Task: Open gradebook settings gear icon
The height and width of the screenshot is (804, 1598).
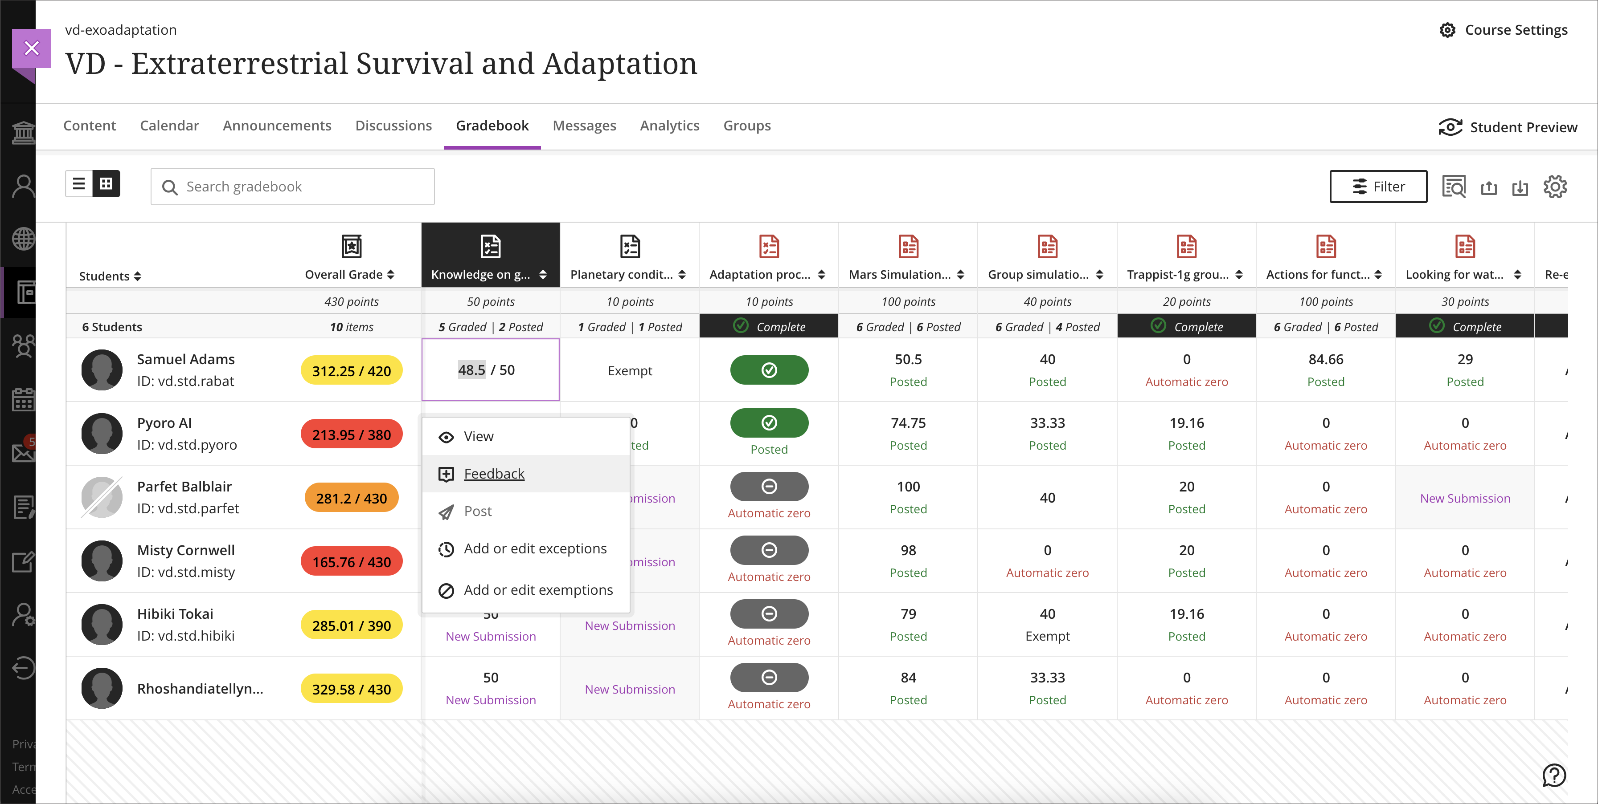Action: (x=1555, y=187)
